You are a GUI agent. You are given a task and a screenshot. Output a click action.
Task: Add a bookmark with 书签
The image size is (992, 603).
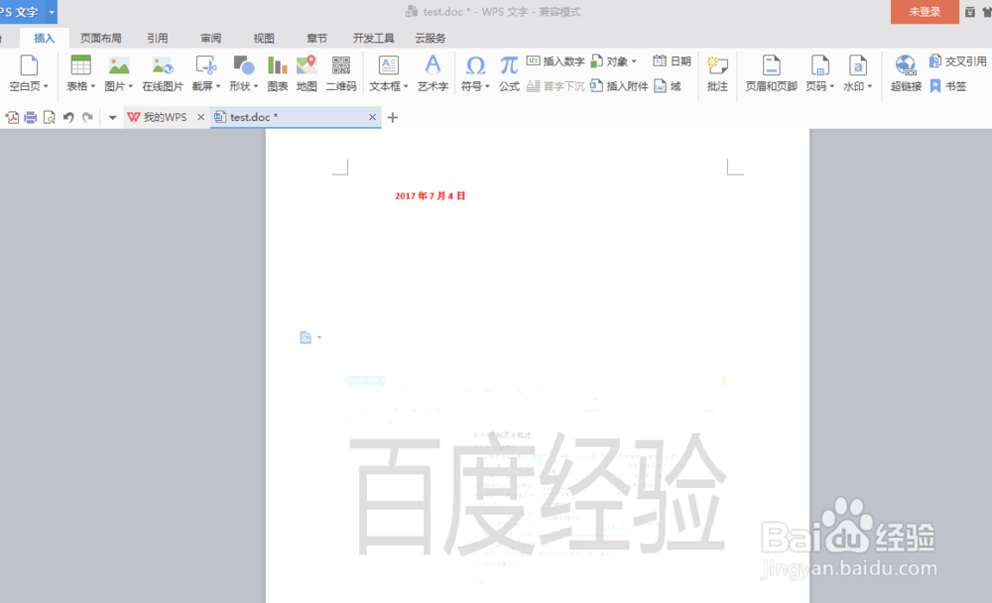pyautogui.click(x=947, y=86)
